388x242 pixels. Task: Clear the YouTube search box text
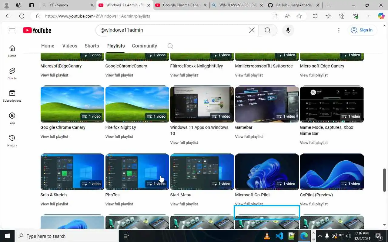(252, 30)
